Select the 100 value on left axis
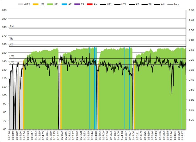 coord(4,95)
